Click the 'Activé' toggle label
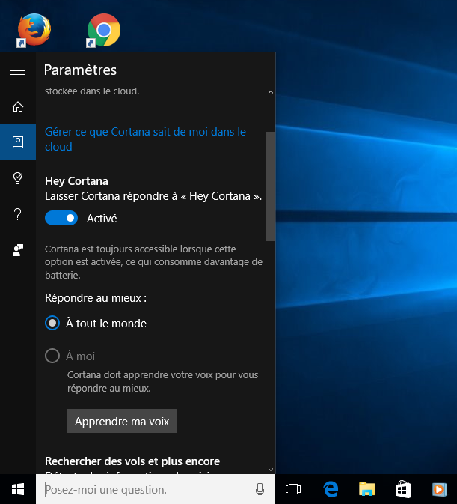 click(102, 219)
